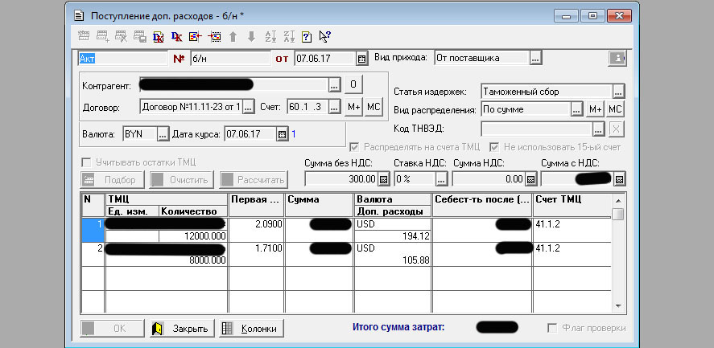The image size is (714, 348).
Task: Click the DK document postings icon with page
Action: click(x=159, y=36)
